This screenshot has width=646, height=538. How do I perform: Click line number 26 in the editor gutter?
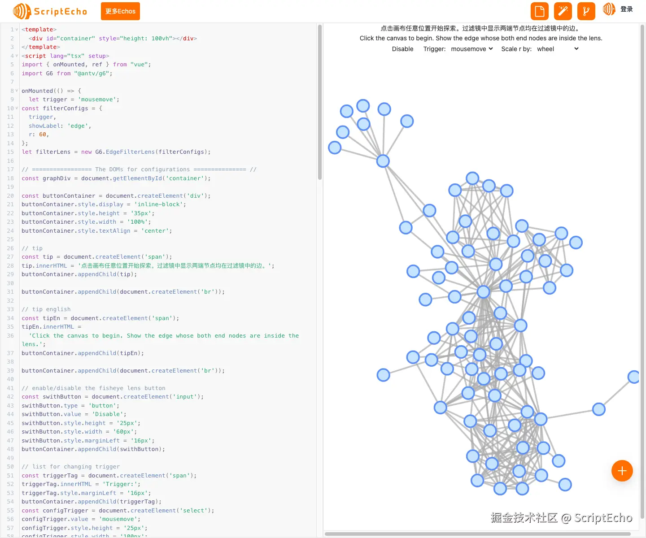(x=10, y=248)
